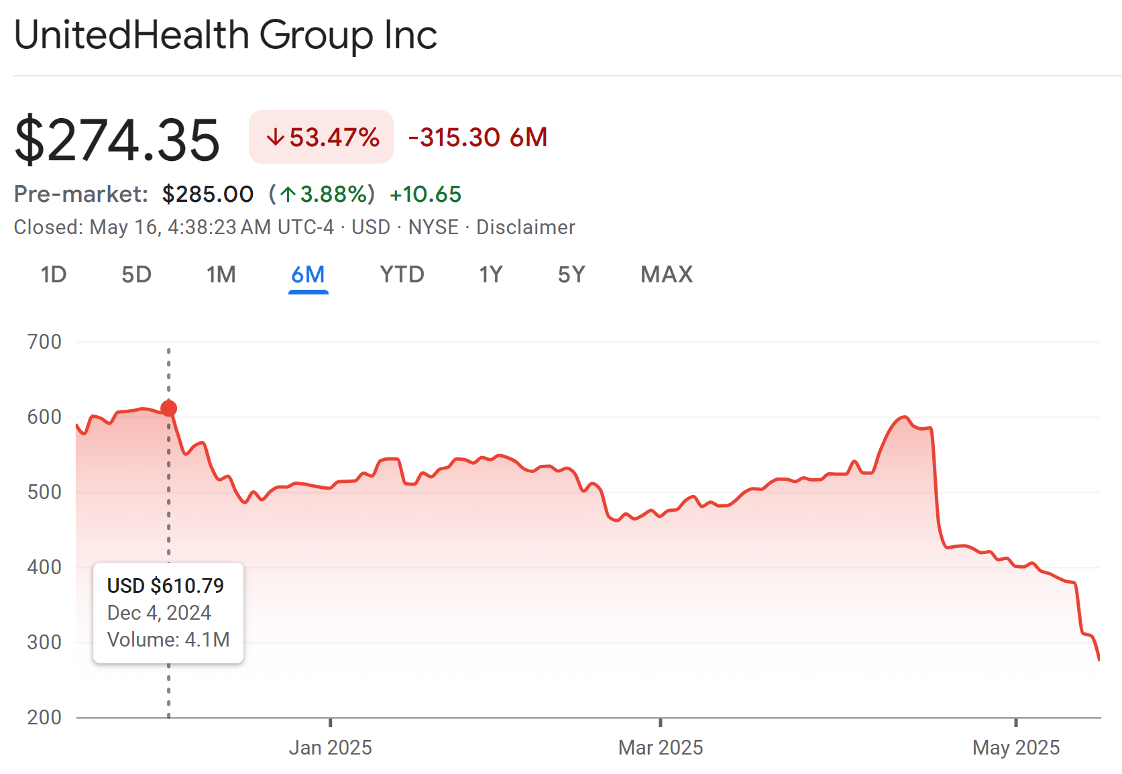The width and height of the screenshot is (1122, 774).
Task: Click the USD $610.79 tooltip box
Action: pos(168,612)
